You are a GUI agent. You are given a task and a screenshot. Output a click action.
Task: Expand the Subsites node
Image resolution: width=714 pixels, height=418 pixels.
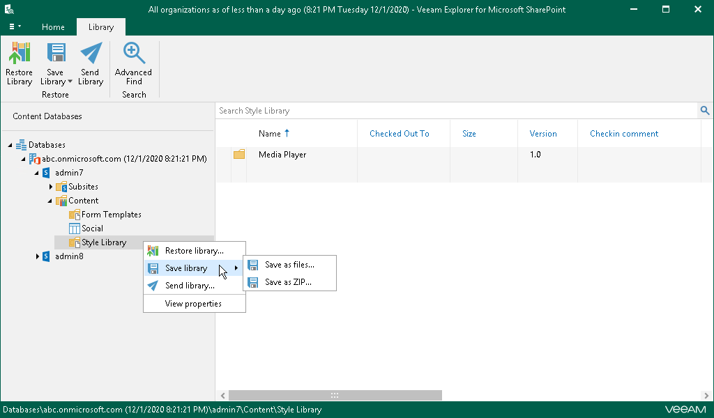tap(50, 187)
